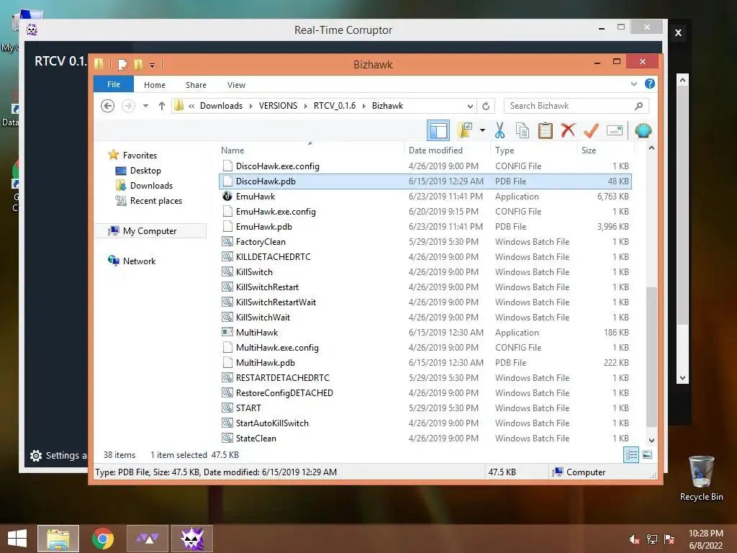Screen dimensions: 737x553
Task: Click Downloads in the address breadcrumb
Action: pos(221,106)
